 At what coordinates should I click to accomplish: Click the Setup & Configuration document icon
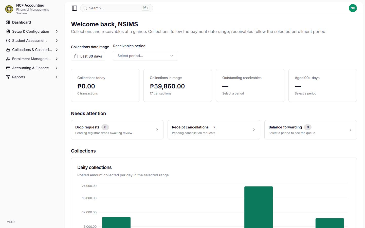8,31
